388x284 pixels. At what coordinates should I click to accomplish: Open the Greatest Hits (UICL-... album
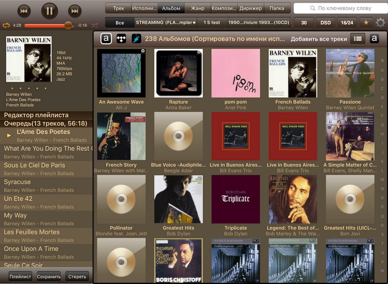pos(350,199)
